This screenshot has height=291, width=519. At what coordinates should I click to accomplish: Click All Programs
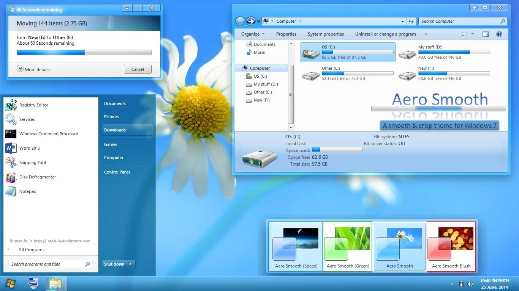[31, 249]
